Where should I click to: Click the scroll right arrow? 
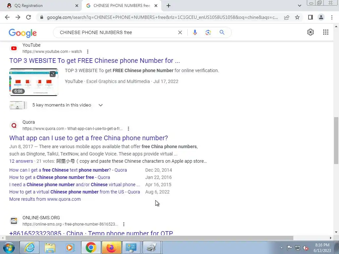[331, 238]
